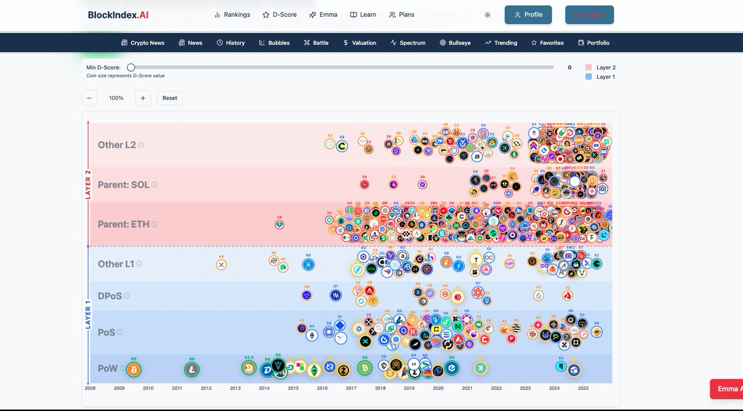Open the Plans page

point(402,14)
